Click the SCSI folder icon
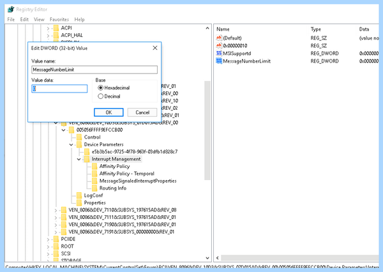 (56, 253)
